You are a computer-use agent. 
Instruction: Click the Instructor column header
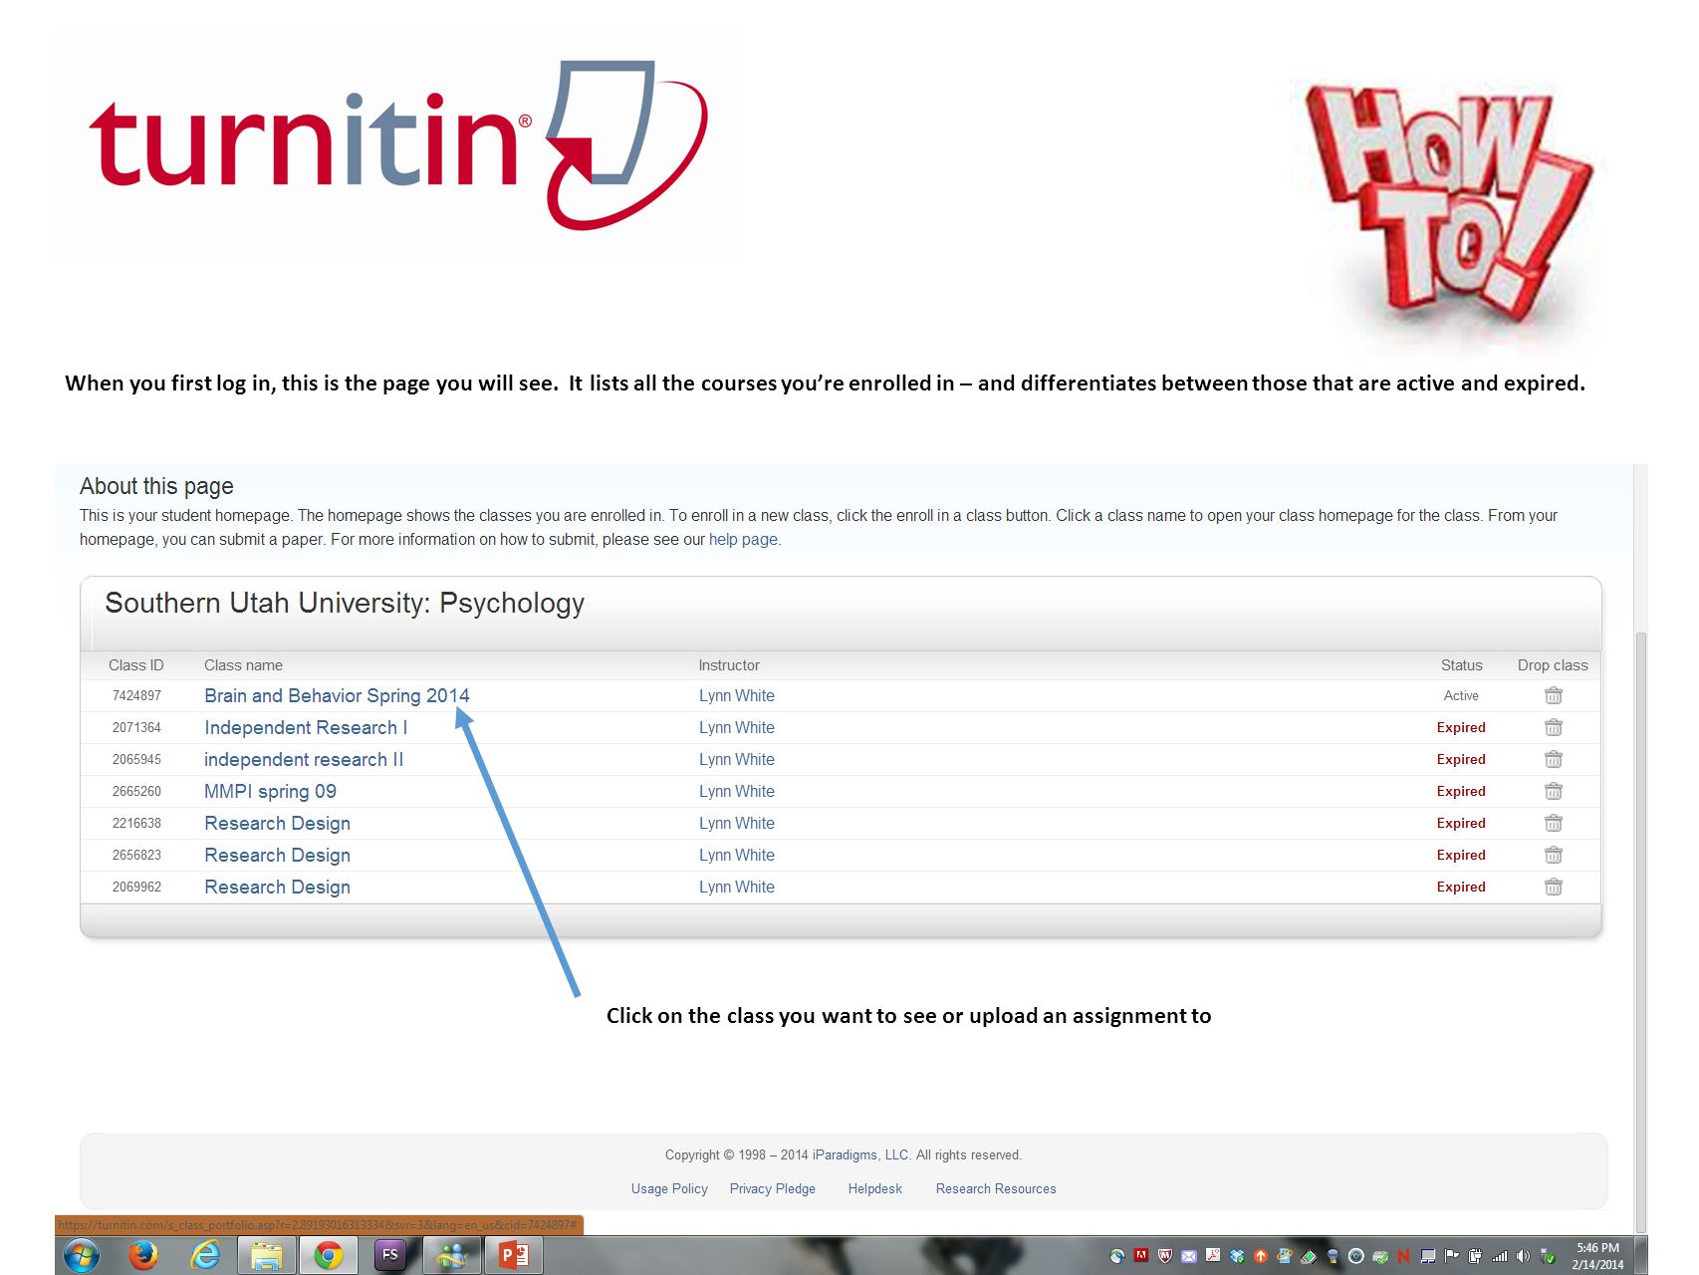click(x=729, y=664)
